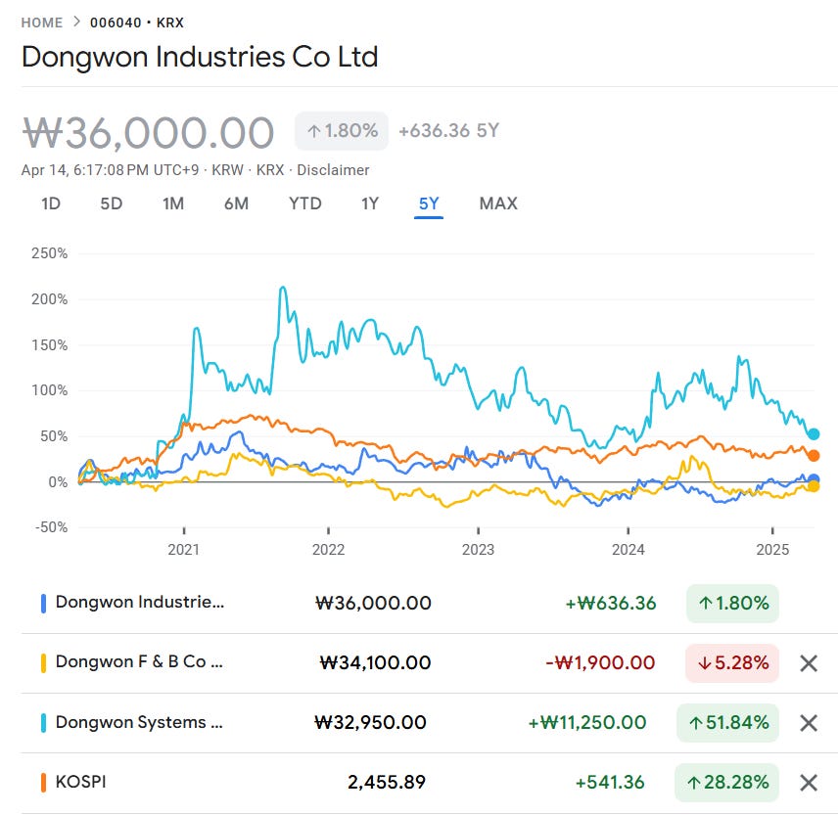Click the +636.36 5Y change text
This screenshot has width=838, height=815.
coord(449,131)
